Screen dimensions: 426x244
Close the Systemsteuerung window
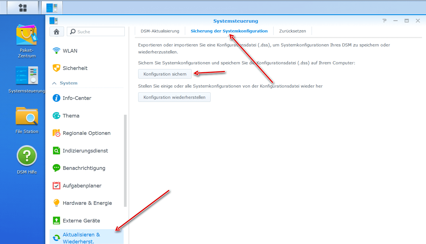(x=418, y=21)
